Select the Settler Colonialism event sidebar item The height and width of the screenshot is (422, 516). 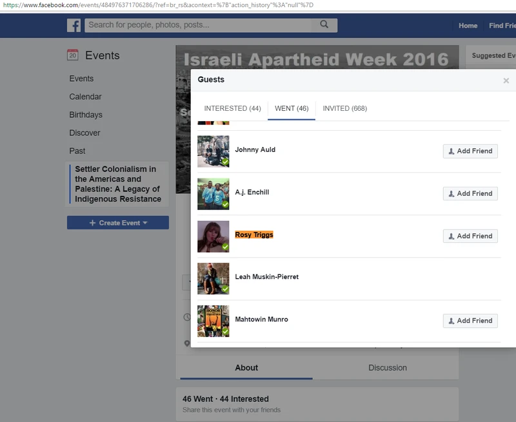pos(118,184)
